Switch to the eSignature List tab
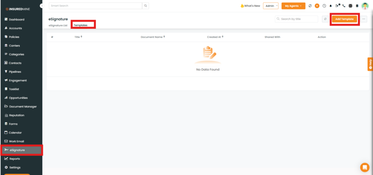Screen dimensions: 373x175 58,25
